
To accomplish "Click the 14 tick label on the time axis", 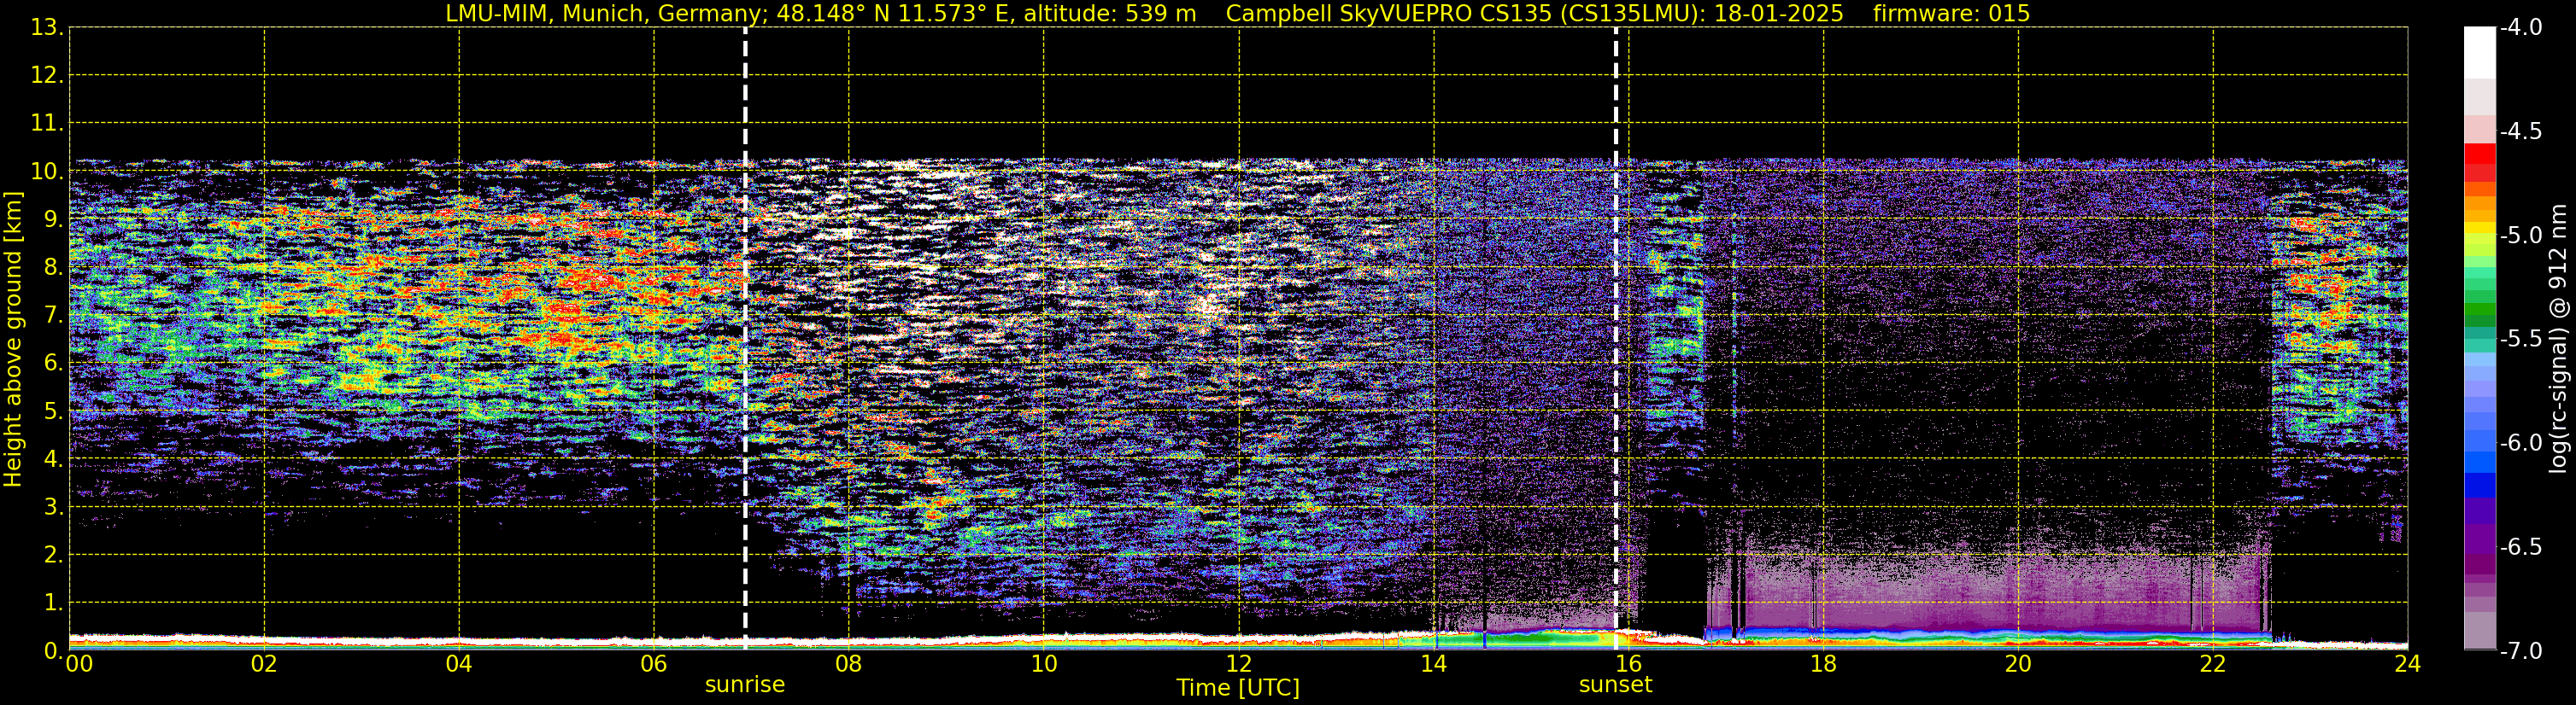I will [x=1434, y=664].
